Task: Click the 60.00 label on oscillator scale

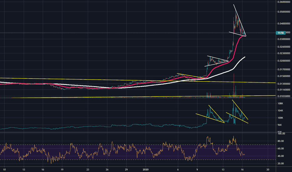Action: pos(281,149)
